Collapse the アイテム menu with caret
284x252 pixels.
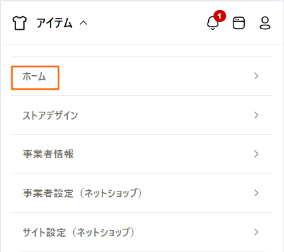[x=84, y=23]
